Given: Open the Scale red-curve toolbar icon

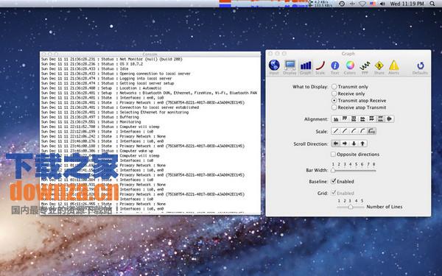Looking at the screenshot, I should coord(320,66).
